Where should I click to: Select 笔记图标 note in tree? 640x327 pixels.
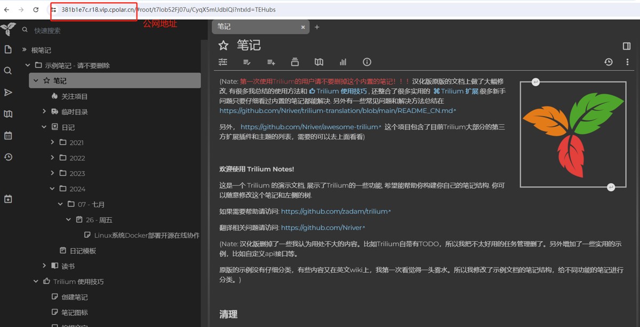click(x=75, y=313)
